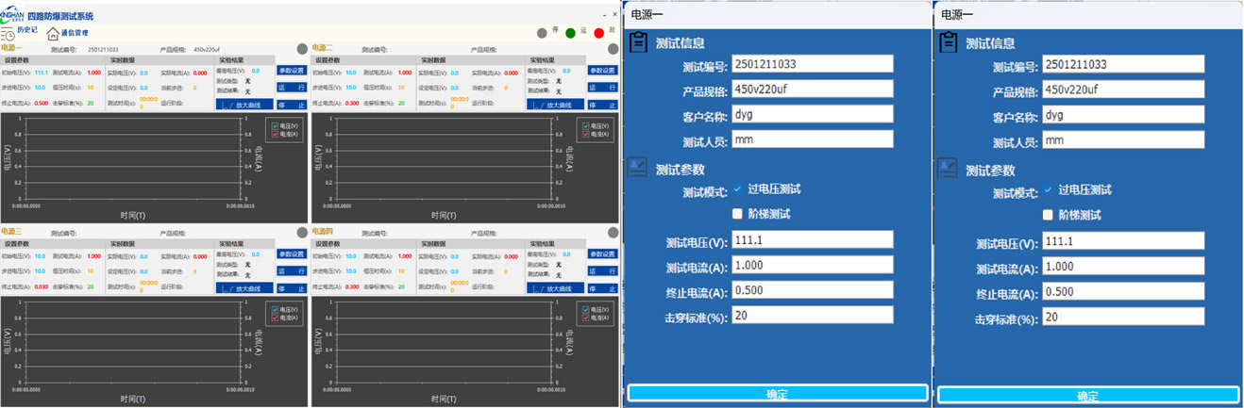This screenshot has height=408, width=1244.
Task: Uncheck 过电压测试 in the rightmost dialog
Action: point(1048,190)
